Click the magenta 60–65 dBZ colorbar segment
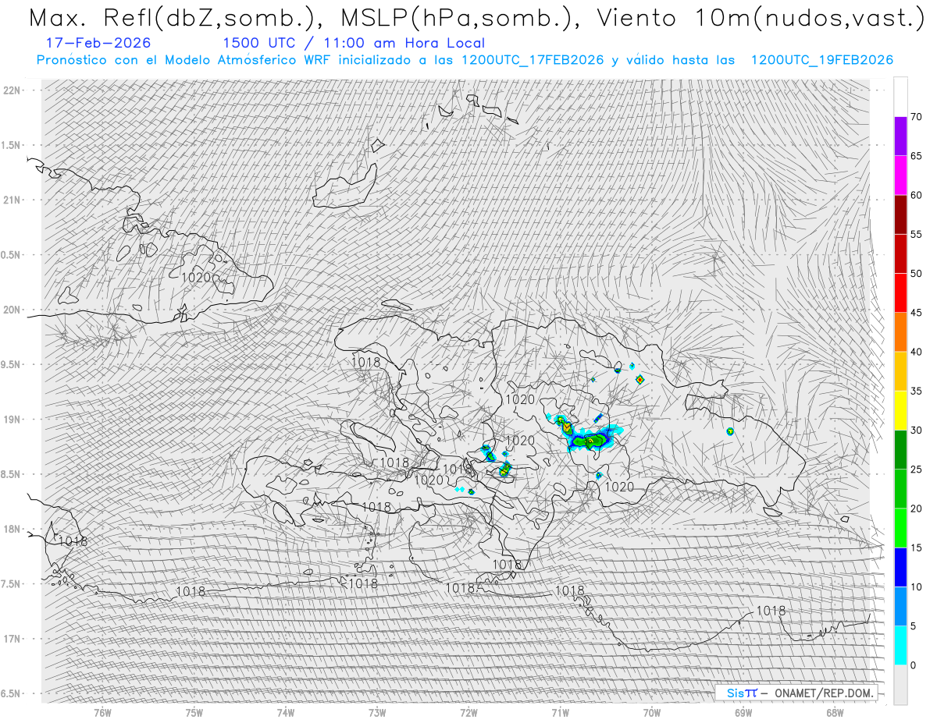 pyautogui.click(x=900, y=175)
